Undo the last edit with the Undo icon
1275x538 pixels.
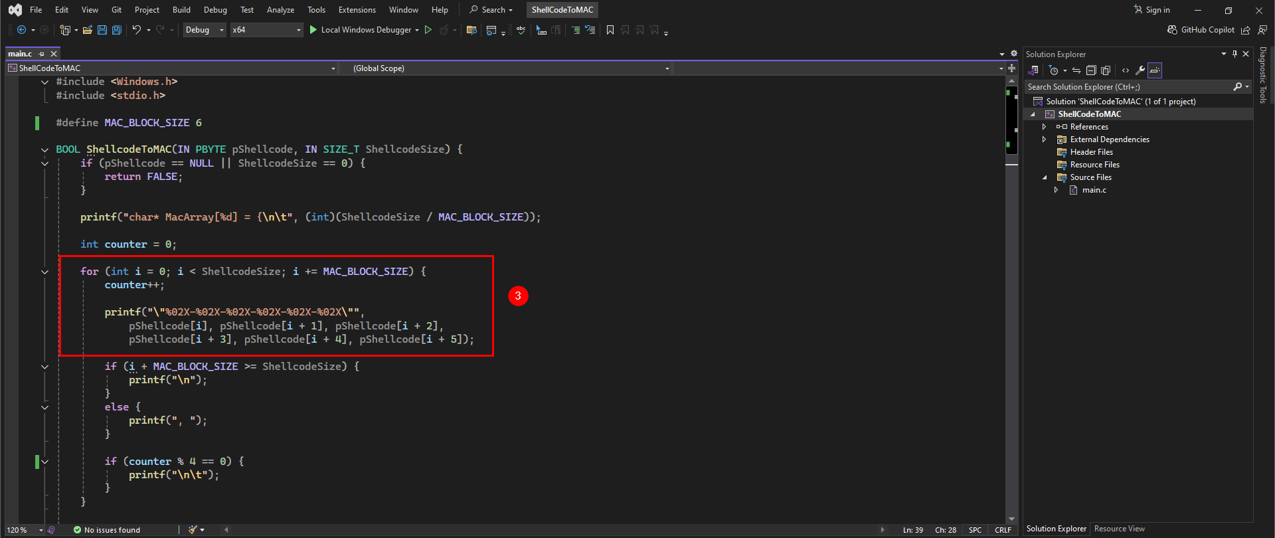136,30
